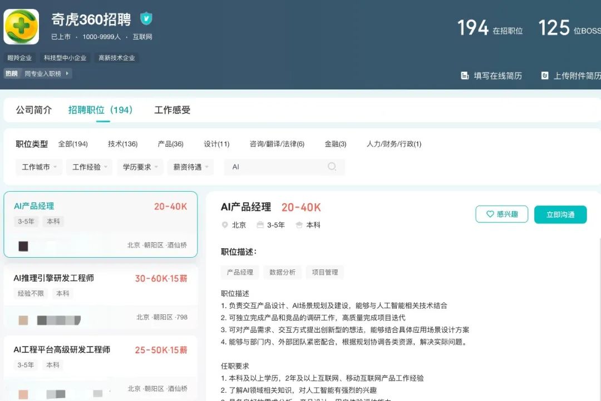Expand the 薪资待遇 filter
Image resolution: width=601 pixels, height=401 pixels.
pyautogui.click(x=190, y=167)
